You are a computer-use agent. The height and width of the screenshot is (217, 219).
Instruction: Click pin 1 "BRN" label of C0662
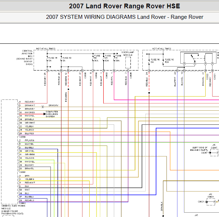pyautogui.click(x=27, y=176)
